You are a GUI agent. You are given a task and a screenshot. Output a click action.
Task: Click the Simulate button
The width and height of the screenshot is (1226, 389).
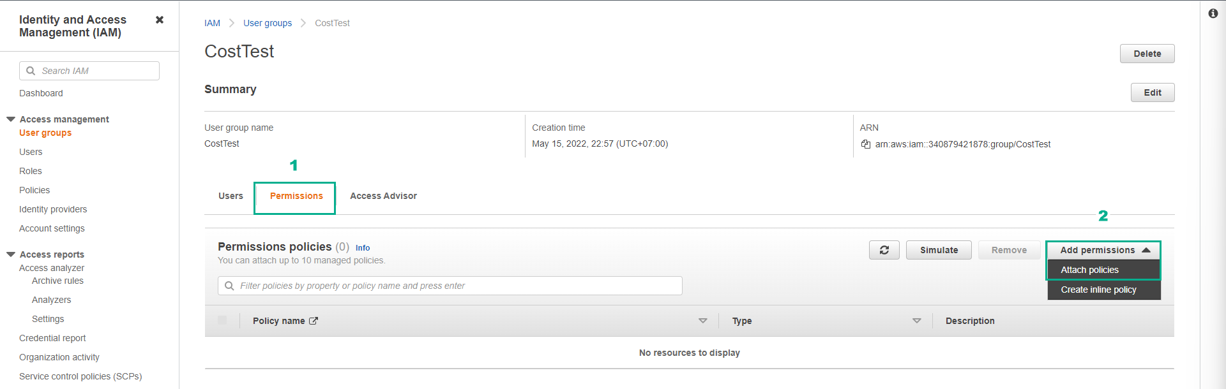(939, 250)
